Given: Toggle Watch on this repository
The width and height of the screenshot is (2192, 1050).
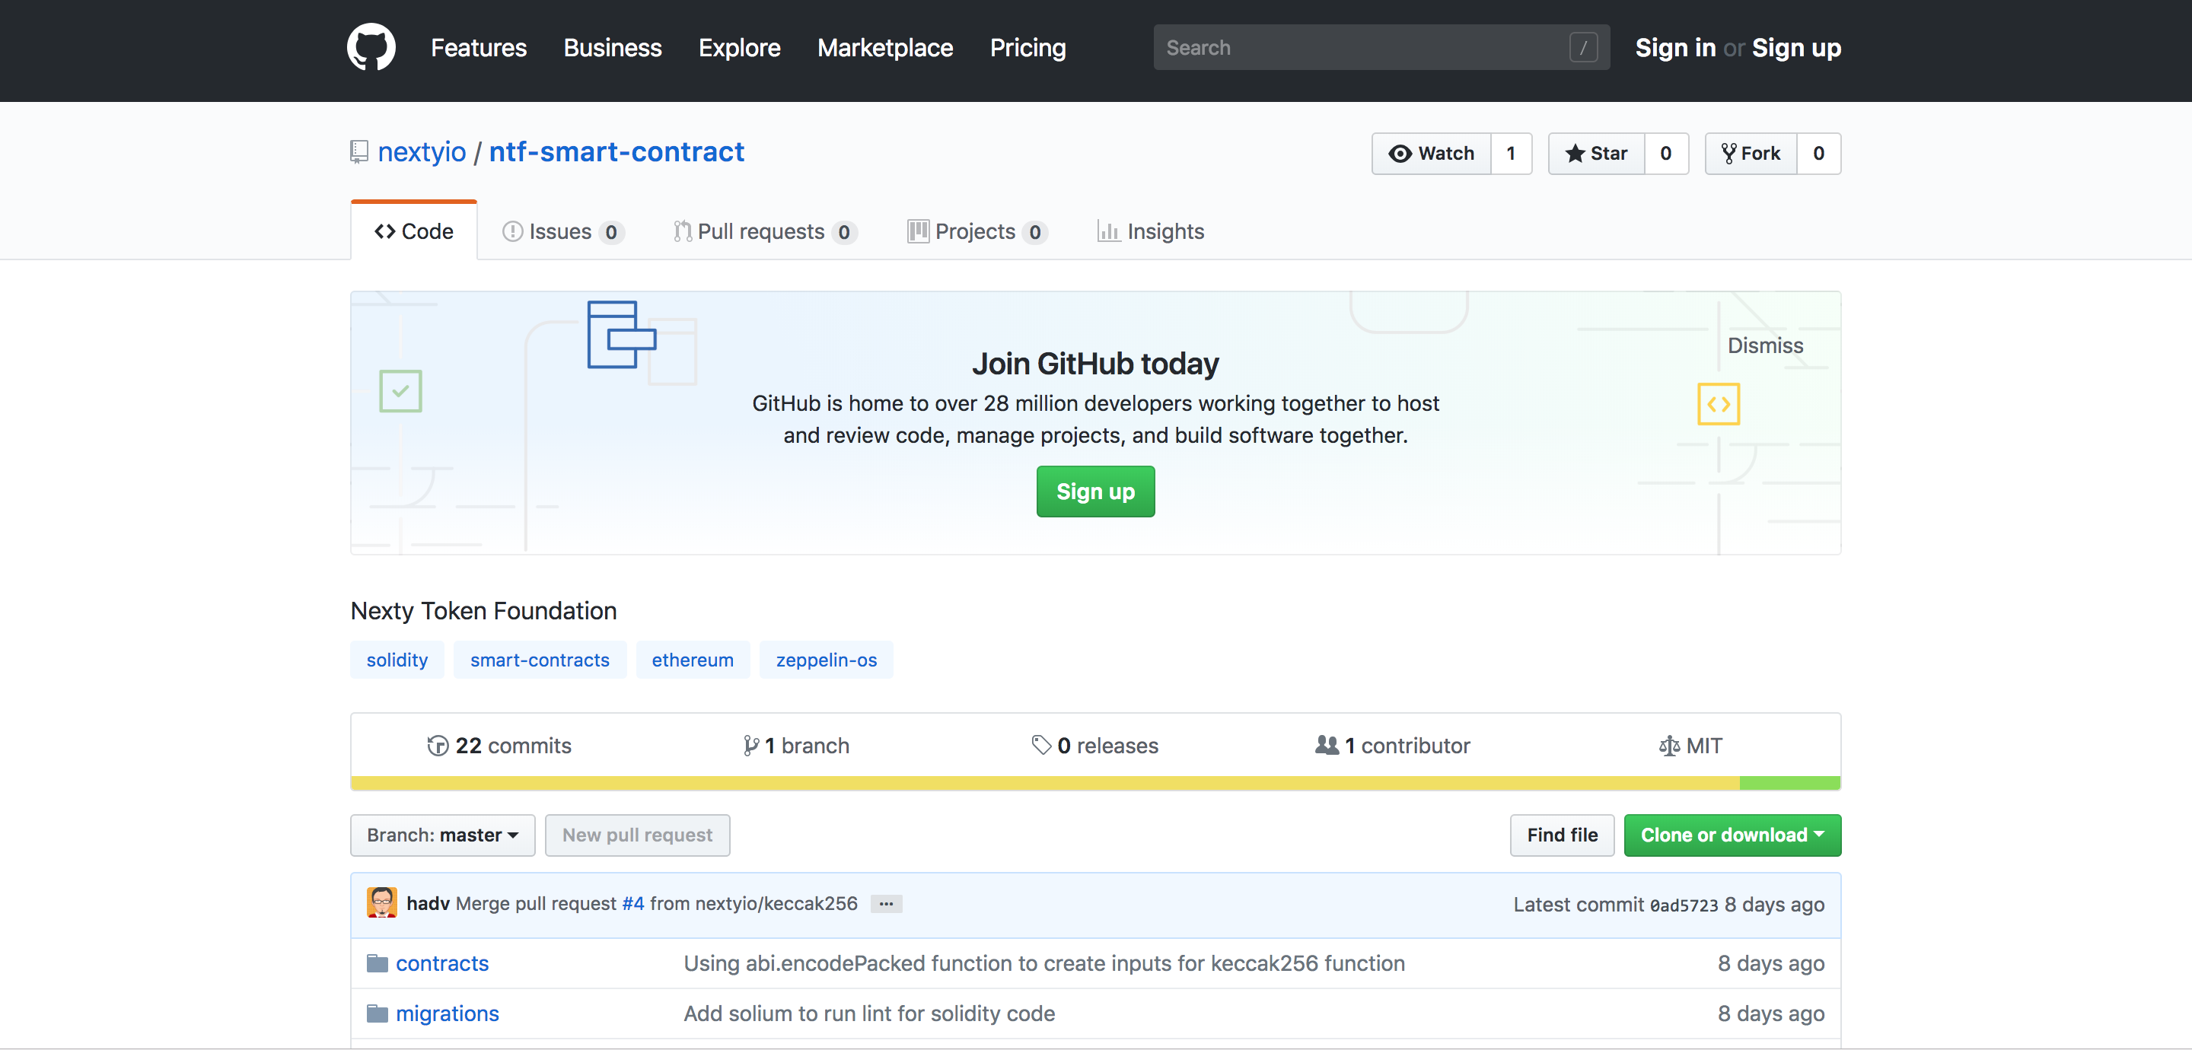Looking at the screenshot, I should pos(1431,154).
